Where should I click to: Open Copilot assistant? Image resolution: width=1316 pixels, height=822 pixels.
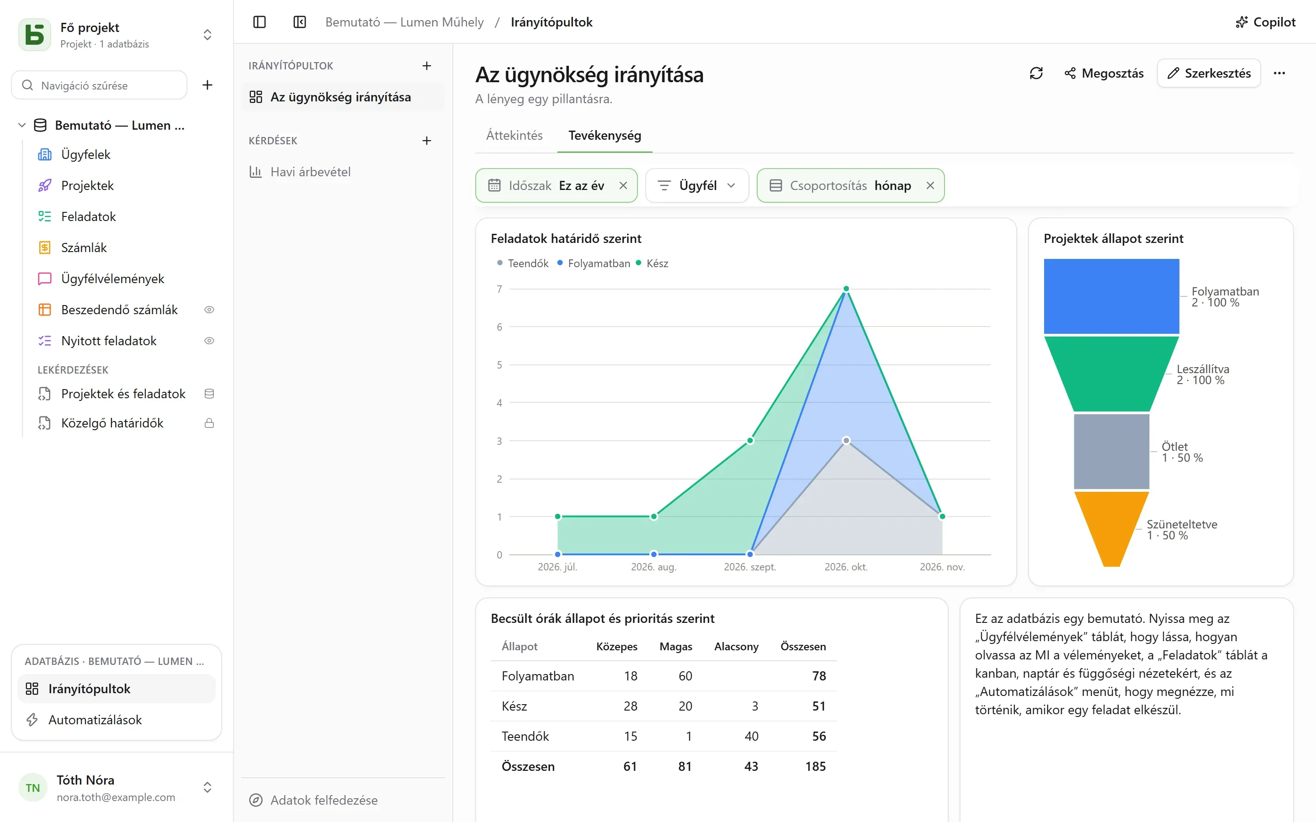pos(1265,22)
